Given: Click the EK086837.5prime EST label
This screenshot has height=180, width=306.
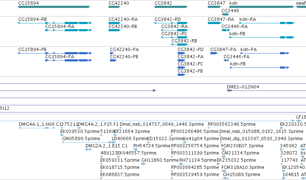Looking at the screenshot, I should (x=120, y=175).
